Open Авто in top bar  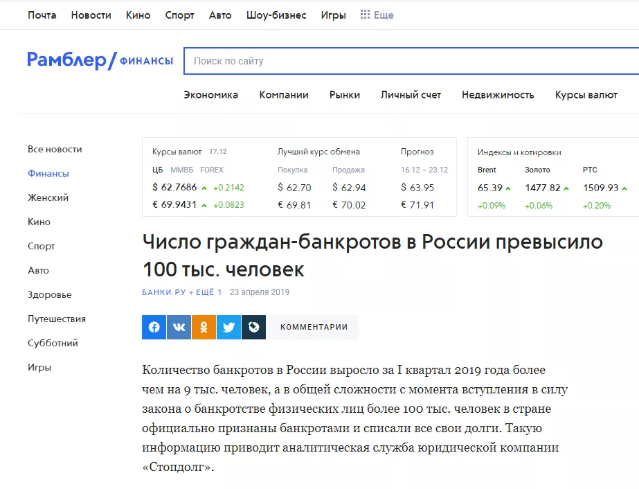pyautogui.click(x=220, y=15)
